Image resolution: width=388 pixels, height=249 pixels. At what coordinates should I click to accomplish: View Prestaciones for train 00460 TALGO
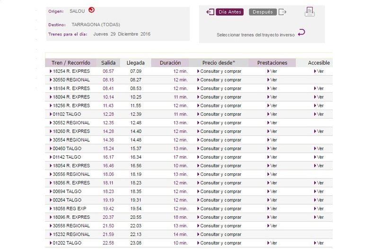click(x=273, y=149)
